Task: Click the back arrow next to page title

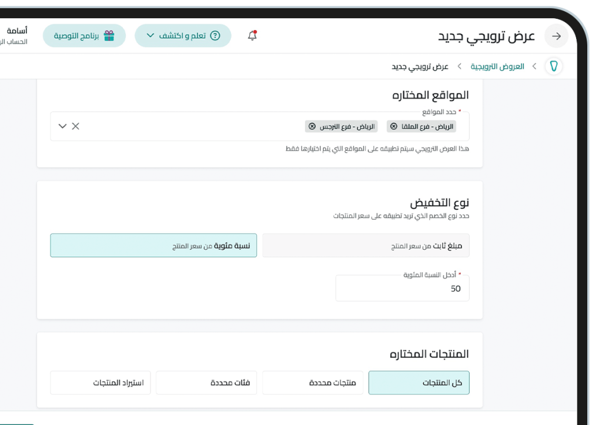Action: pos(556,36)
